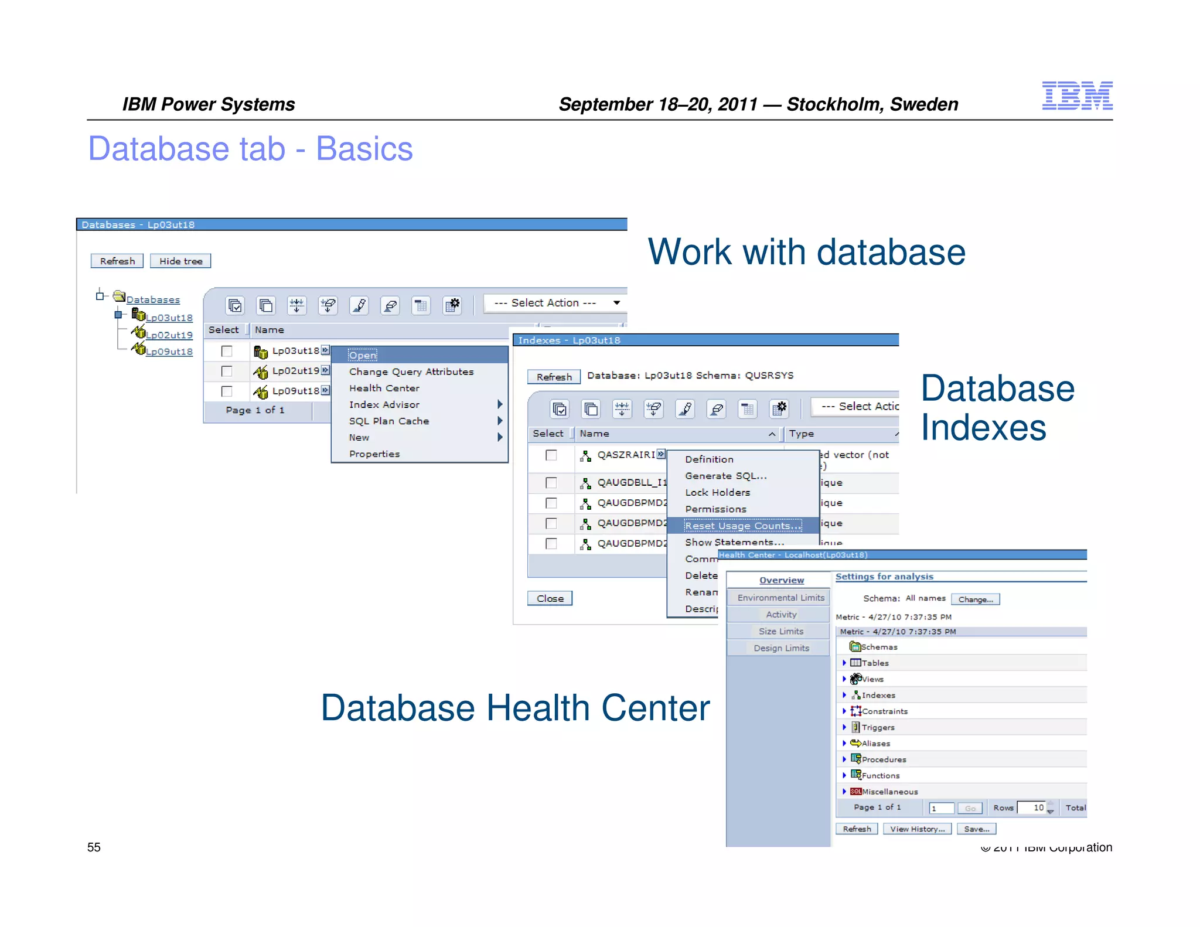Expand the Indexes row in Health Center
The width and height of the screenshot is (1200, 927).
pyautogui.click(x=844, y=695)
